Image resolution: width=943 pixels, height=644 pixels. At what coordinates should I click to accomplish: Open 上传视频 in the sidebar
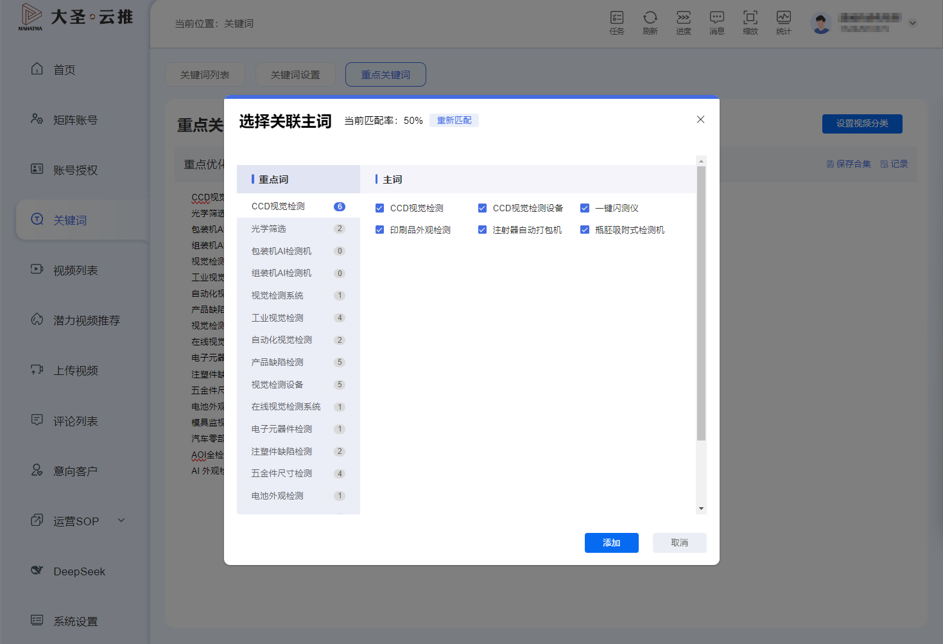point(75,370)
